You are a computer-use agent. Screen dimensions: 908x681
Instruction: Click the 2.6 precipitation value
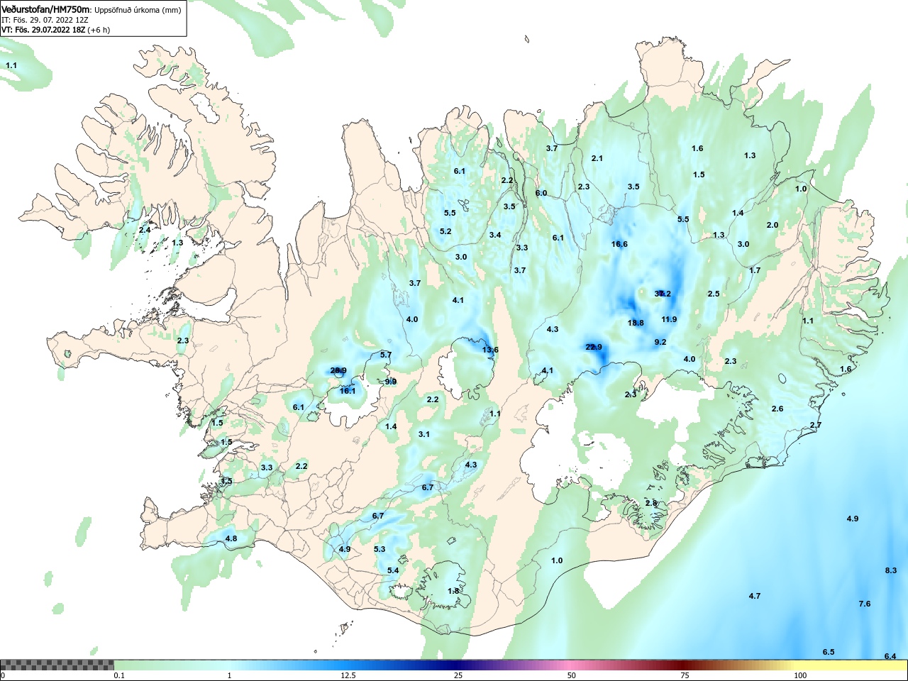(x=777, y=409)
